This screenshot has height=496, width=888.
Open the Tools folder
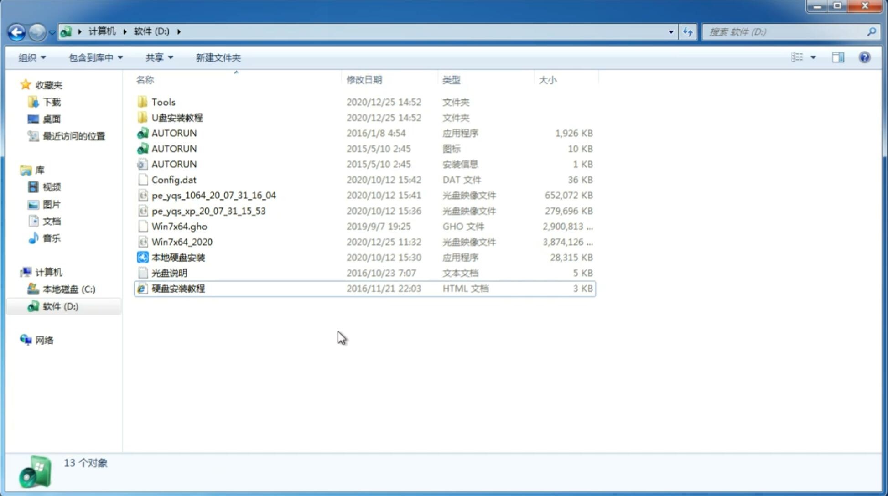point(162,102)
